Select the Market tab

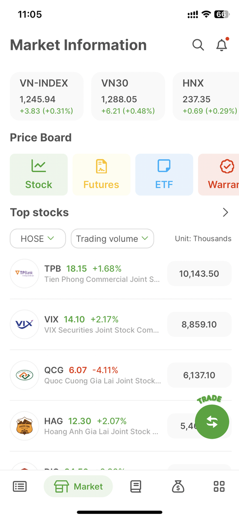tap(78, 486)
